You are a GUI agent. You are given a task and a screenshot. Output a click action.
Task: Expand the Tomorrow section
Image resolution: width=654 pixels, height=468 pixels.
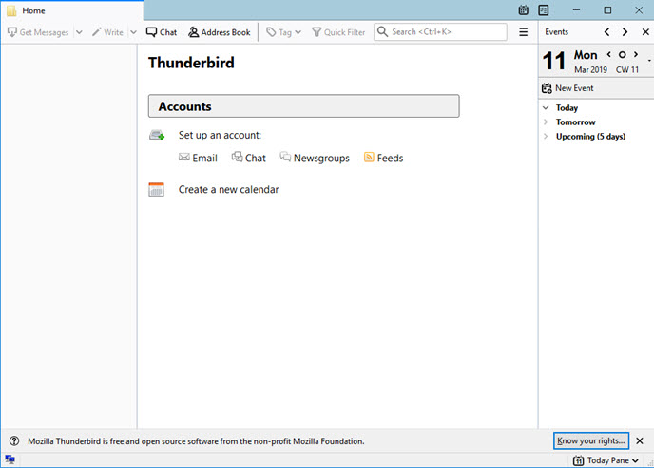point(546,122)
